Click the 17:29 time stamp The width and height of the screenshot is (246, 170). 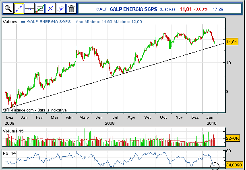point(218,9)
